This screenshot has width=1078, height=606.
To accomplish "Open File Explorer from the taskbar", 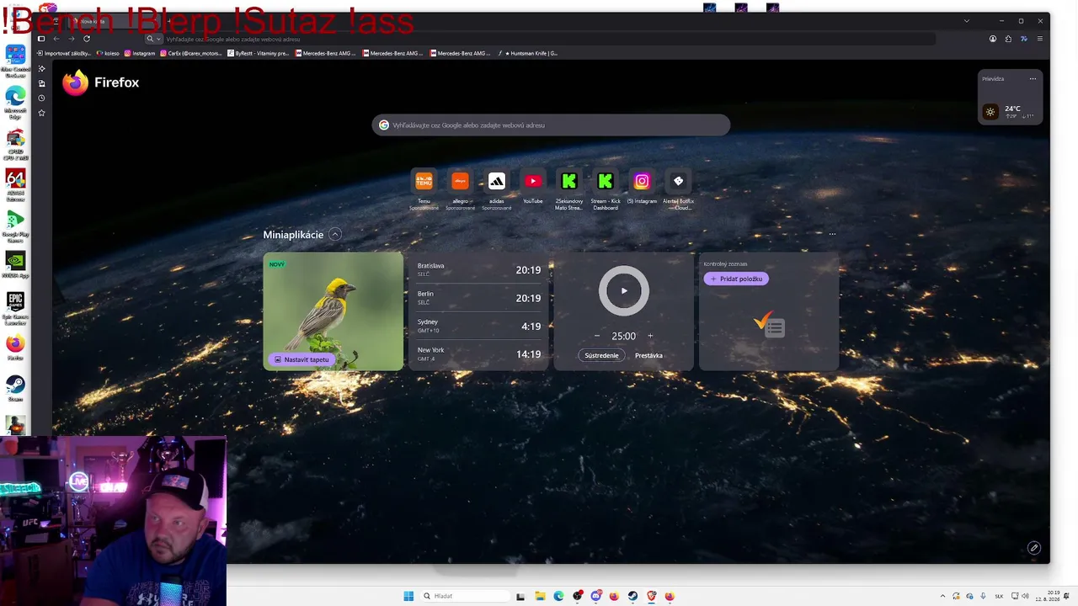I will (x=540, y=596).
